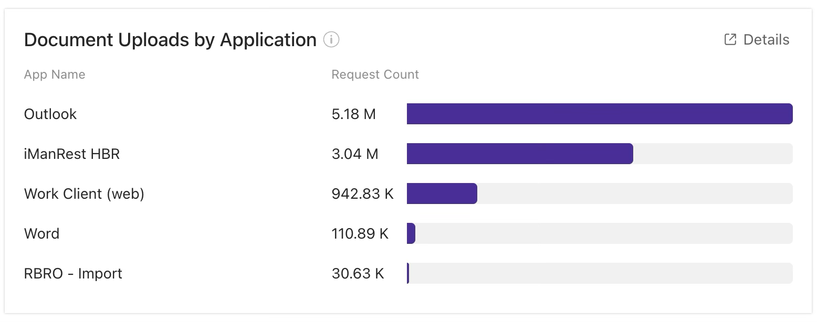The width and height of the screenshot is (817, 322).
Task: Click the Document Uploads by Application title
Action: click(x=170, y=40)
